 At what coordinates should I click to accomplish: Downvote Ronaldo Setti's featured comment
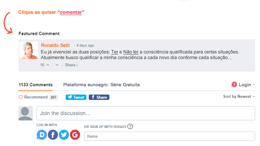coord(57,65)
